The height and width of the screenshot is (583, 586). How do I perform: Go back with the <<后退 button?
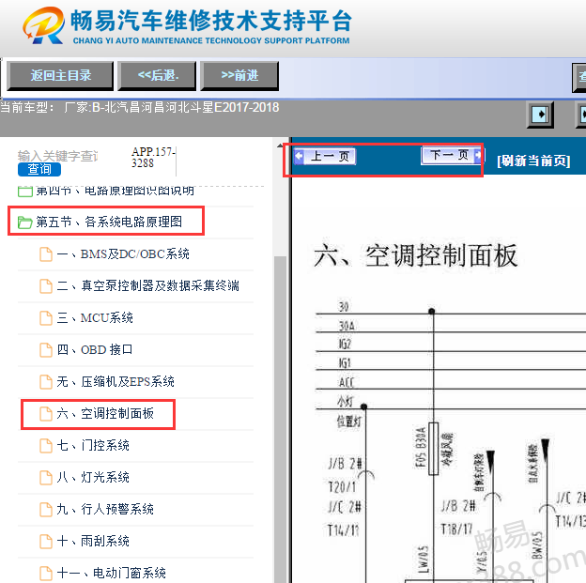(x=158, y=76)
